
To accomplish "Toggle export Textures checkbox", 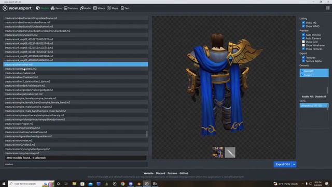I will pyautogui.click(x=303, y=57).
